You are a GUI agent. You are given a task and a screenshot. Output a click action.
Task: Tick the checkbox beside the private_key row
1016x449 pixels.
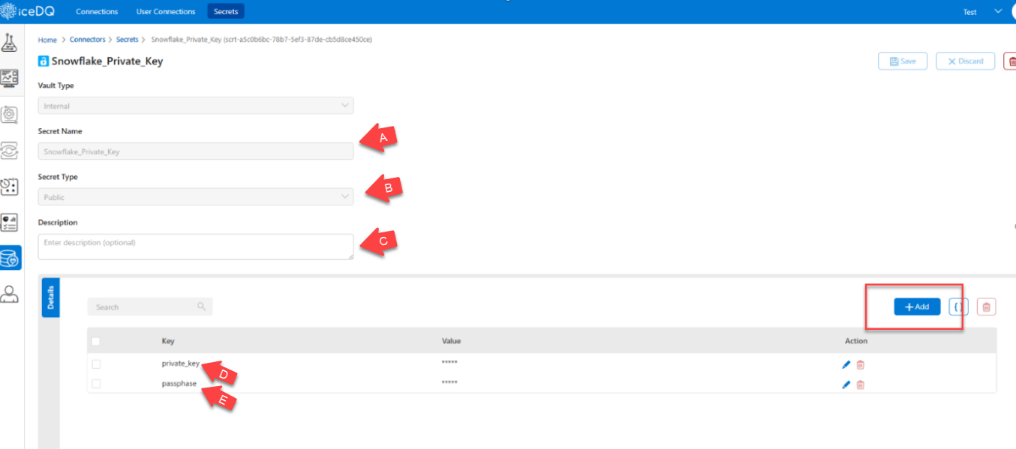(x=96, y=364)
